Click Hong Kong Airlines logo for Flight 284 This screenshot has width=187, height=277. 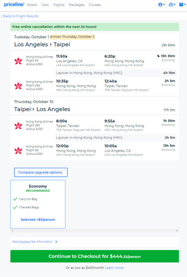coord(18,86)
